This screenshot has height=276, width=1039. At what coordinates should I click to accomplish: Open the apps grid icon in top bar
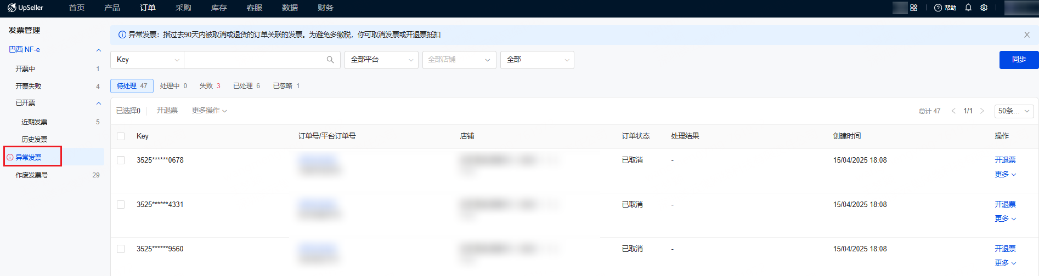point(914,8)
